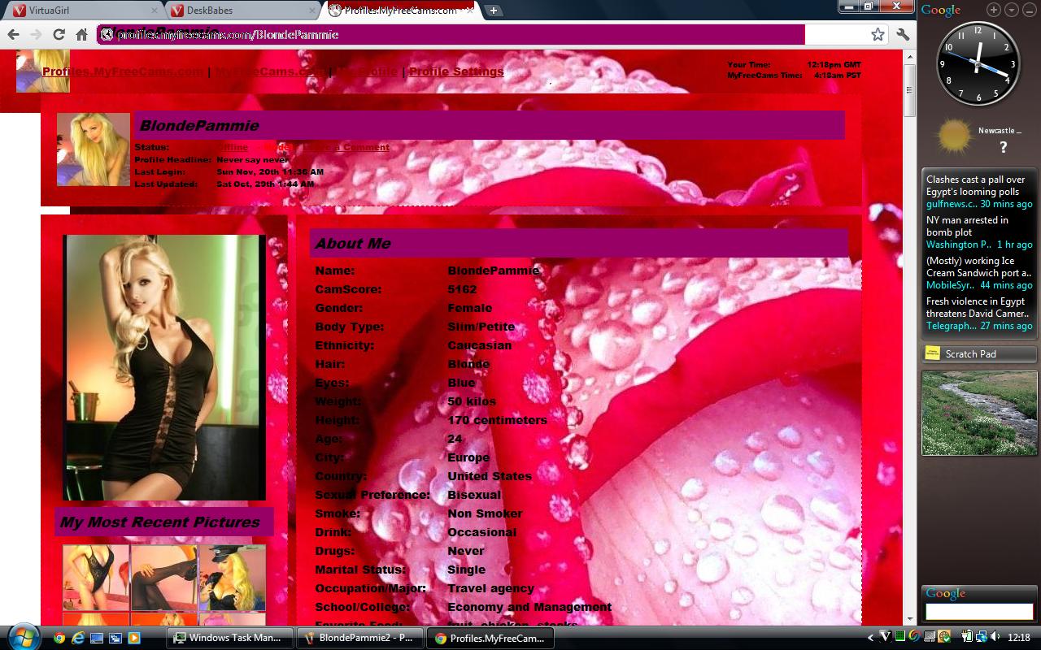The height and width of the screenshot is (650, 1041).
Task: Open the second recent picture thumbnail
Action: 164,577
